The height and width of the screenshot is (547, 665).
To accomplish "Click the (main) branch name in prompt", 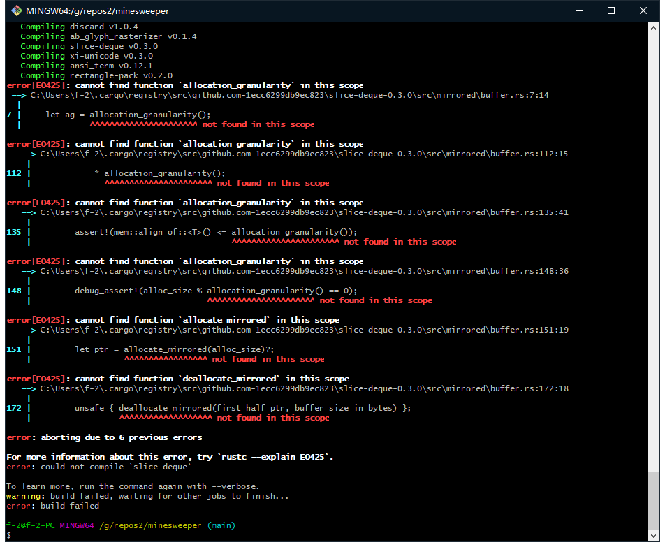I will click(221, 525).
